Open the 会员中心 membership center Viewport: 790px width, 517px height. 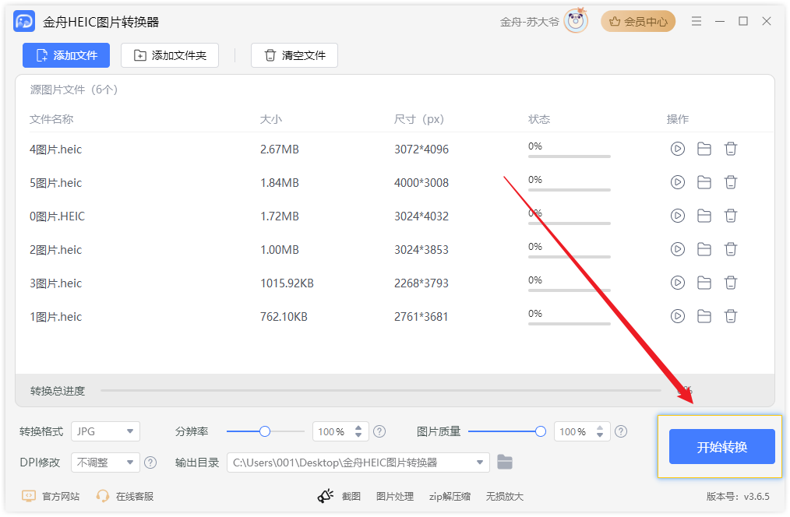click(638, 22)
